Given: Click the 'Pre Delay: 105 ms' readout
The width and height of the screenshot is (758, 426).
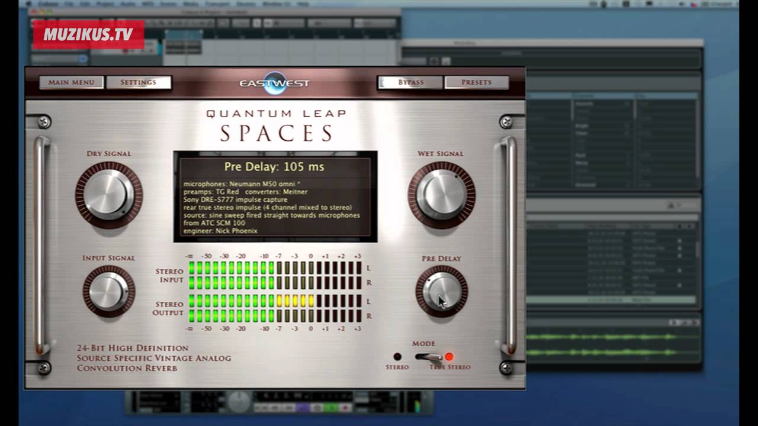Looking at the screenshot, I should click(x=274, y=167).
